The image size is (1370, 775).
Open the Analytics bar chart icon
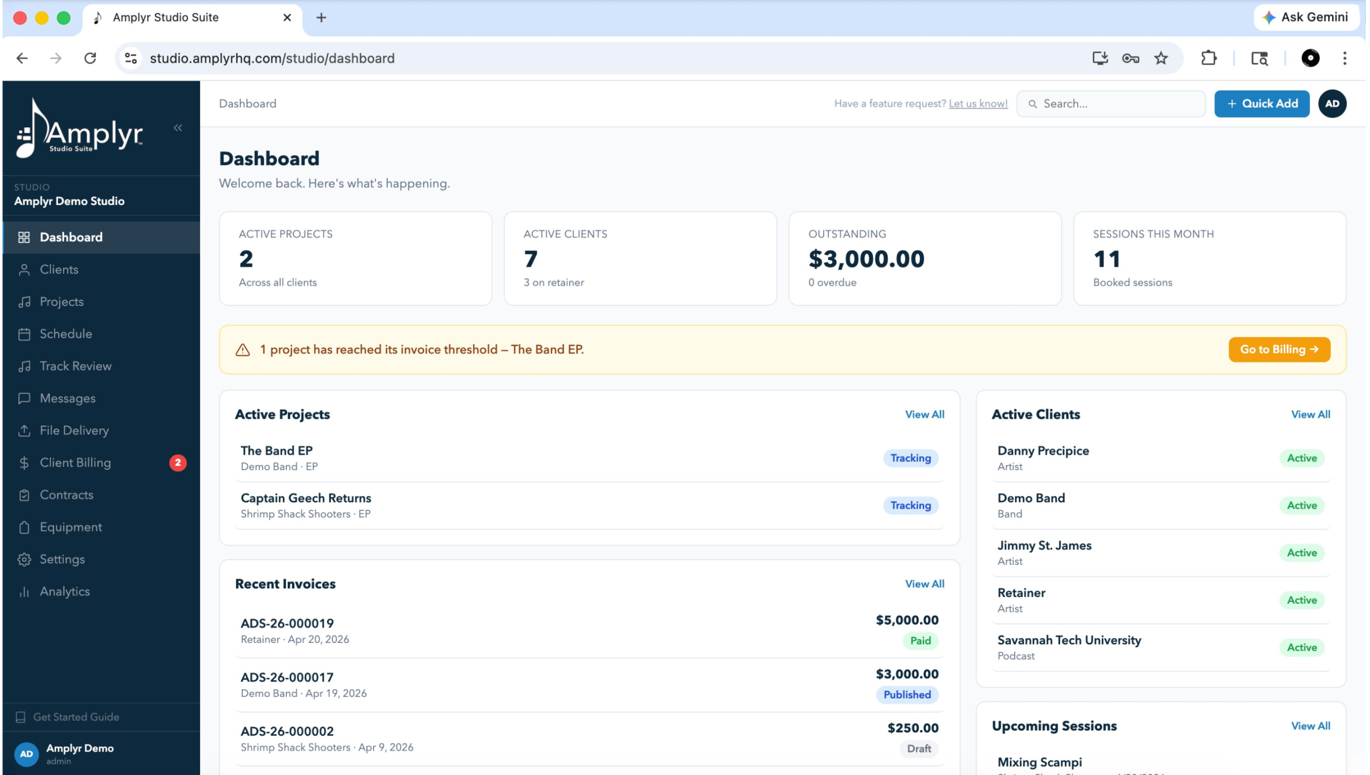24,591
